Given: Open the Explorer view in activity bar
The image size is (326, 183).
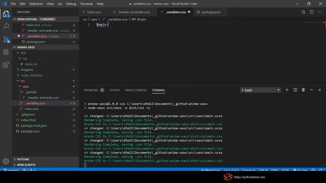Looking at the screenshot, I should (x=6, y=14).
